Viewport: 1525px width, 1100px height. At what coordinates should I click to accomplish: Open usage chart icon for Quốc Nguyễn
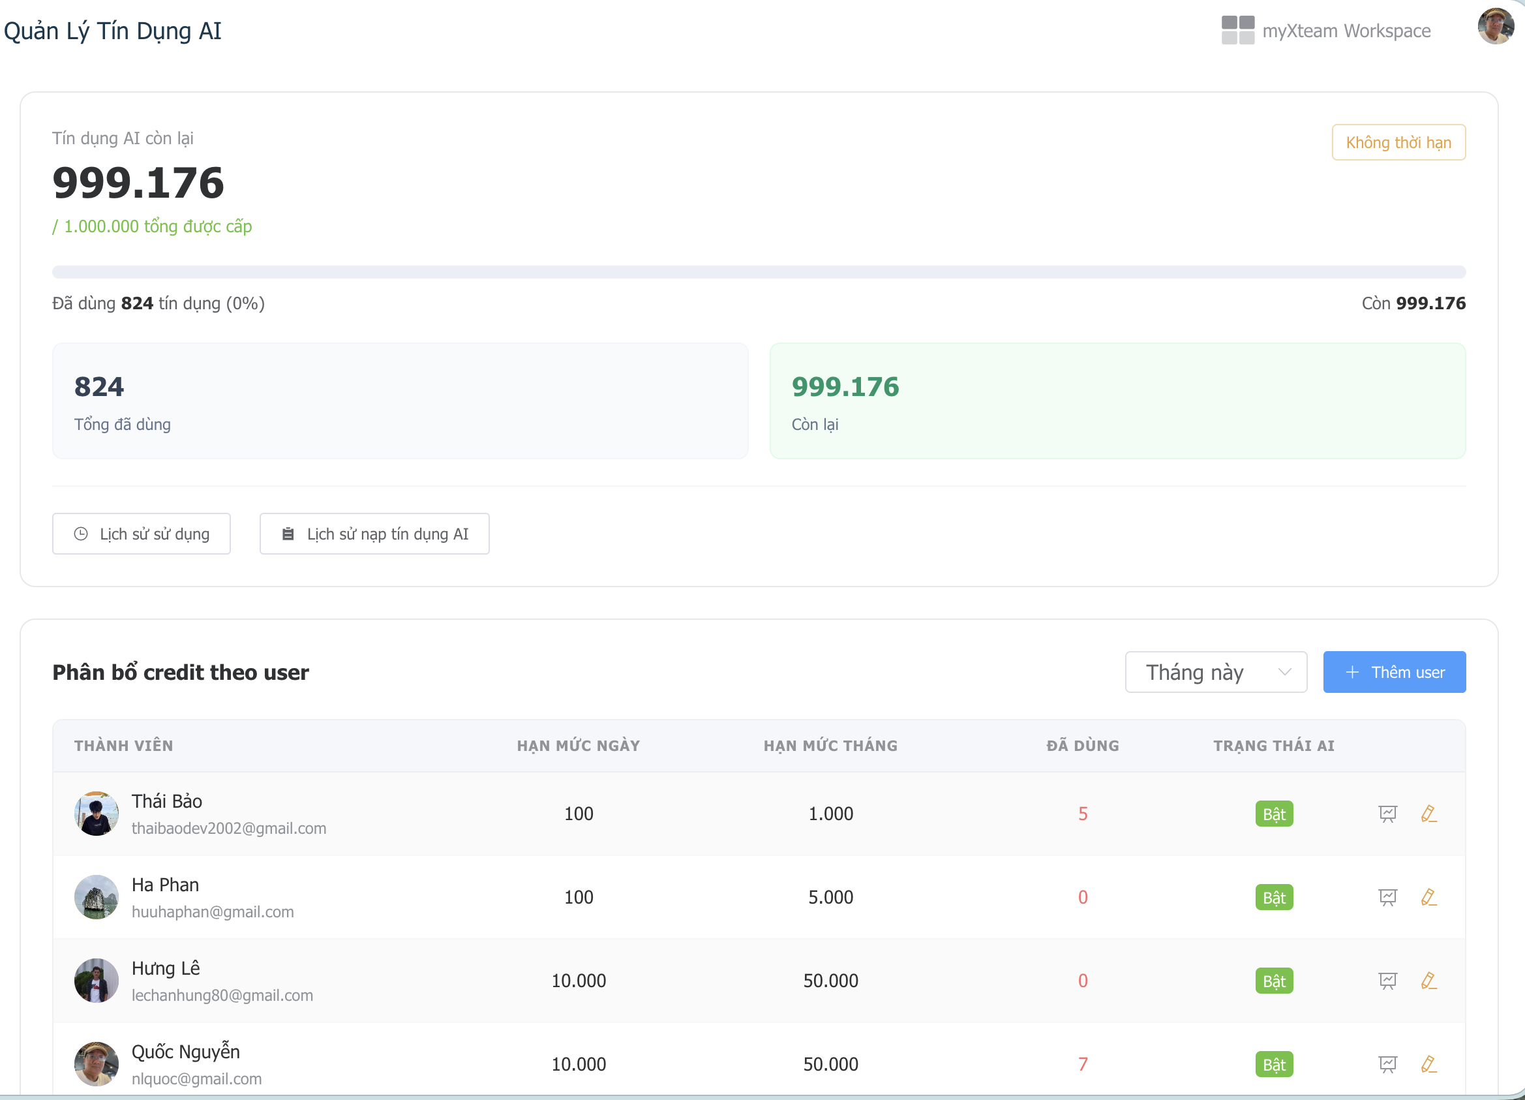click(1387, 1063)
